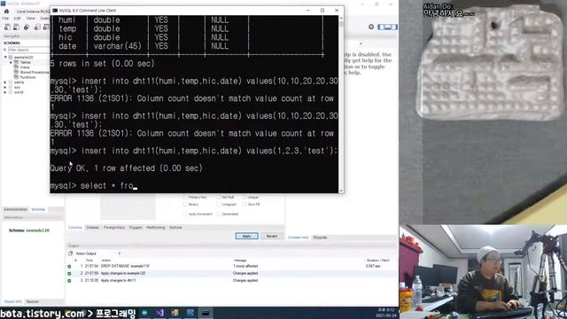Select the Session tab at bottom left
The image size is (567, 319).
click(x=33, y=301)
